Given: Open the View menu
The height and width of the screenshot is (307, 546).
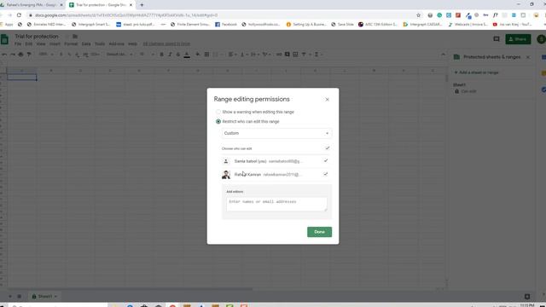Looking at the screenshot, I should [x=41, y=43].
